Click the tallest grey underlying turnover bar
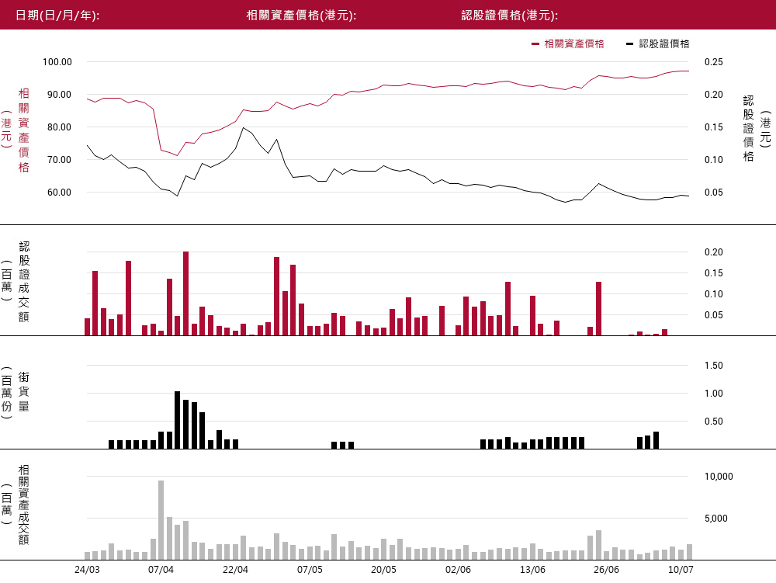Viewport: 776px width, 583px height. (x=161, y=520)
